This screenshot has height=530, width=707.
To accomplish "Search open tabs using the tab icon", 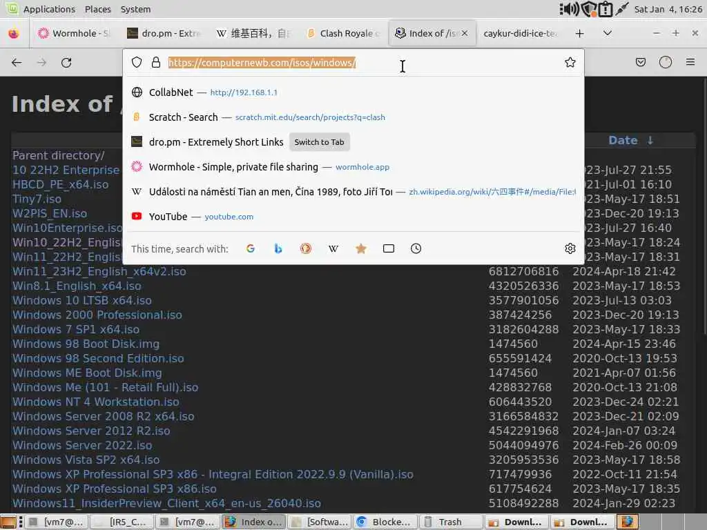I will (388, 248).
